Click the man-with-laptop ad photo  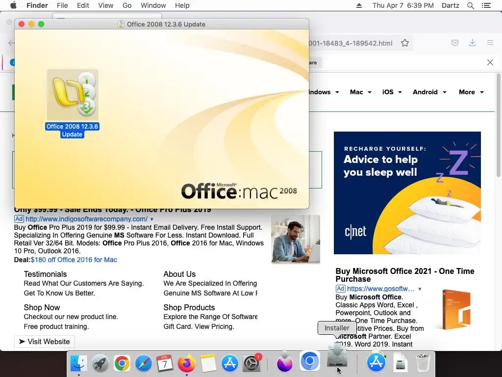click(x=296, y=239)
